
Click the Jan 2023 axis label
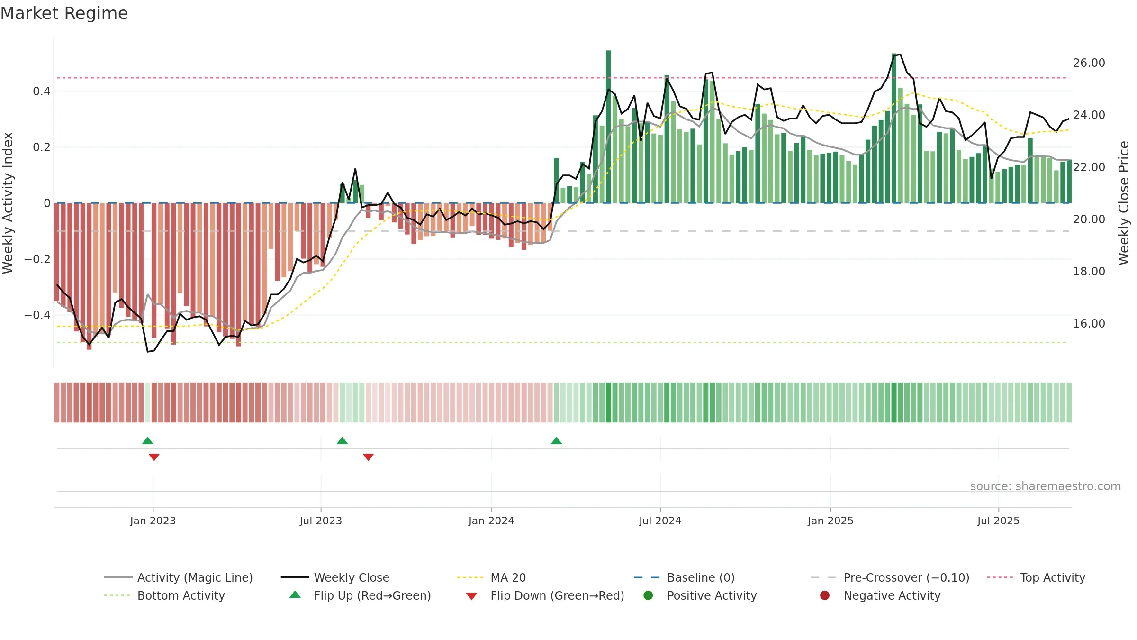click(x=153, y=521)
